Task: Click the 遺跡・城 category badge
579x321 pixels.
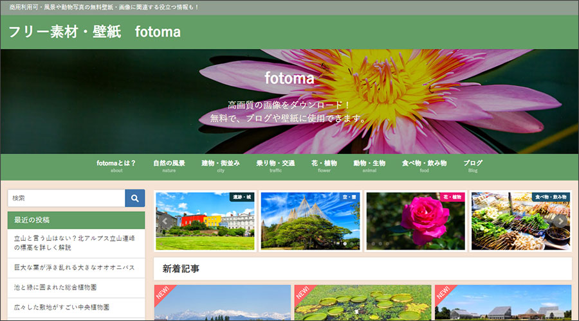Action: click(x=242, y=197)
